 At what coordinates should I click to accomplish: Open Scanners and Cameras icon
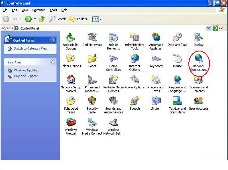click(x=198, y=80)
